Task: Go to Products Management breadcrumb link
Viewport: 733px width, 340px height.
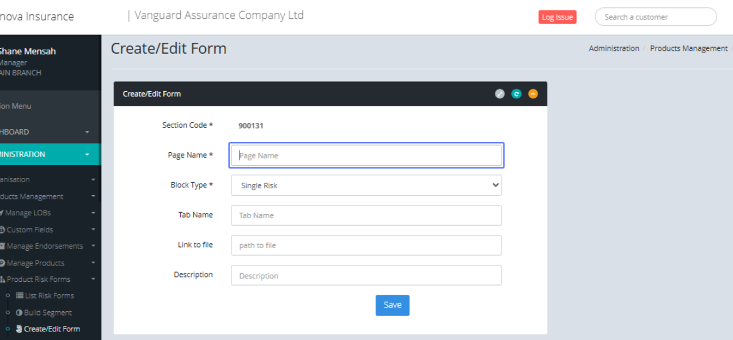Action: coord(688,48)
